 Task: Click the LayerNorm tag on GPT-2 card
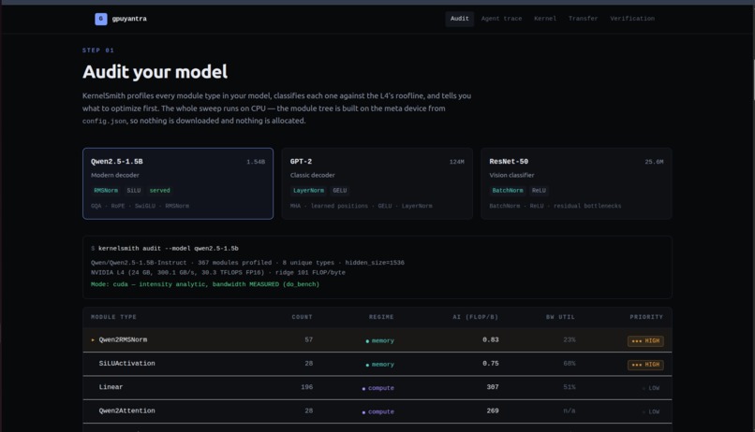[308, 191]
